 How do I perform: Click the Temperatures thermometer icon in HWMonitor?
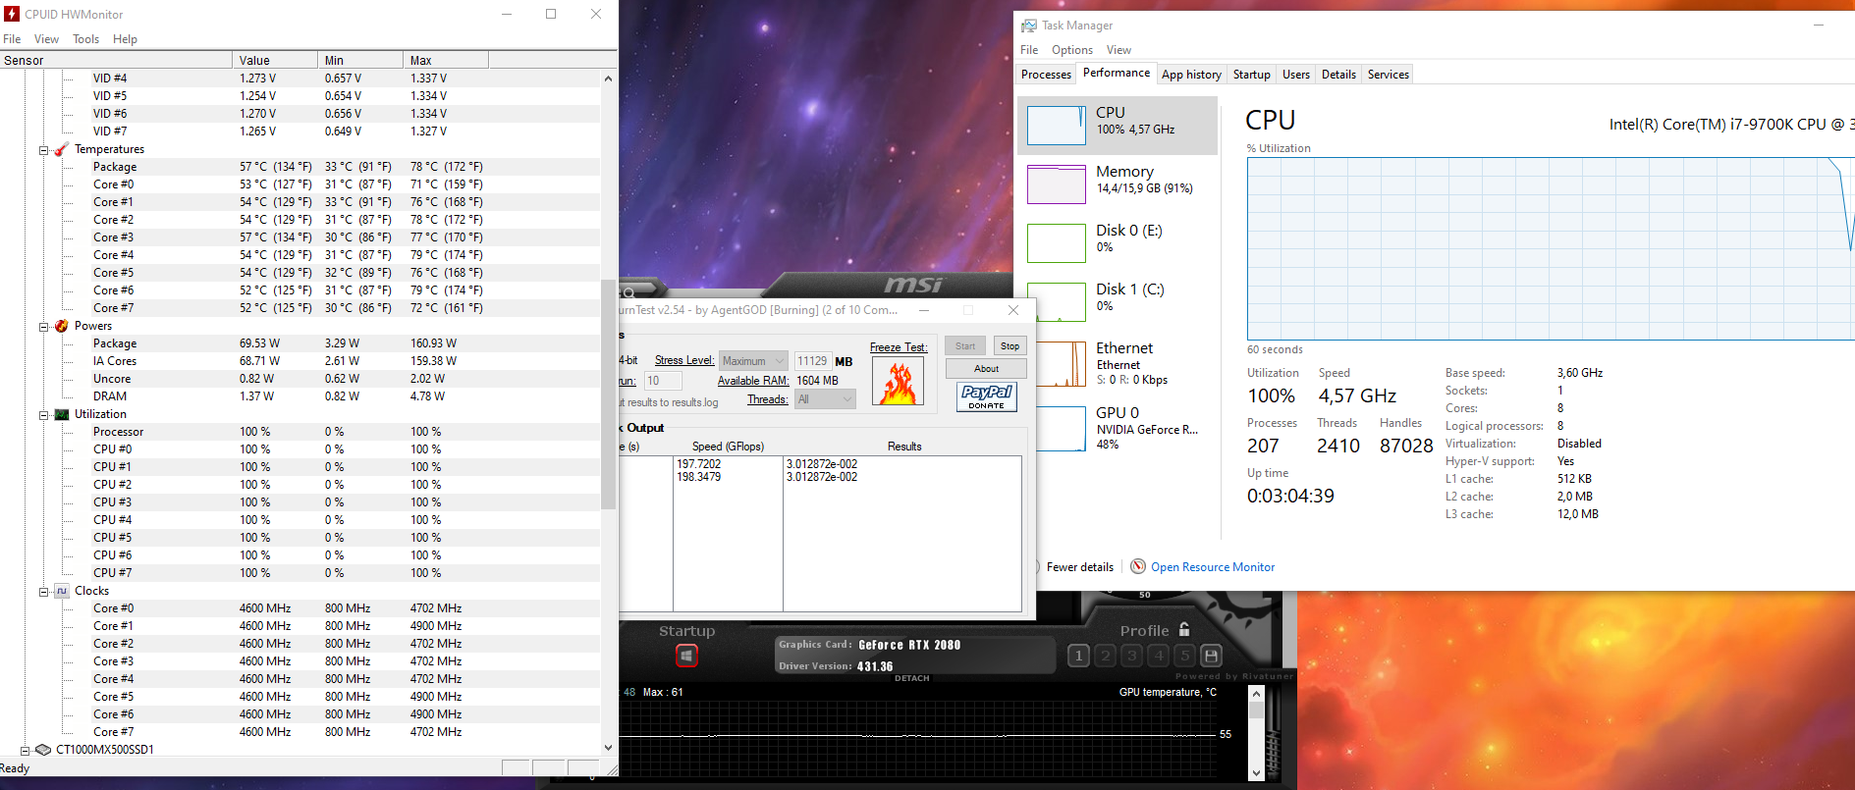pyautogui.click(x=62, y=149)
